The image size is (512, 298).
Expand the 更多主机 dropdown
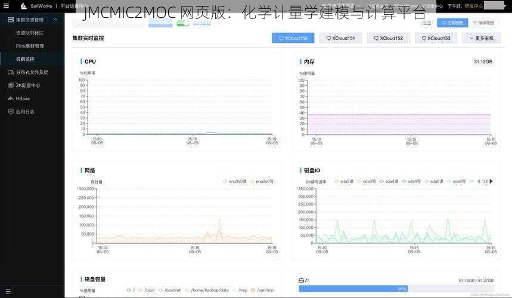pos(482,38)
